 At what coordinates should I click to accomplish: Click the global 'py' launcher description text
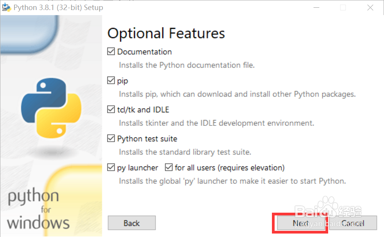coord(232,181)
